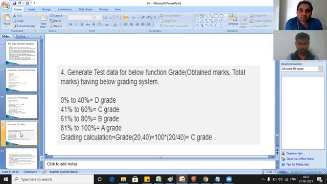327x184 pixels.
Task: Align text right
Action: (x=137, y=25)
